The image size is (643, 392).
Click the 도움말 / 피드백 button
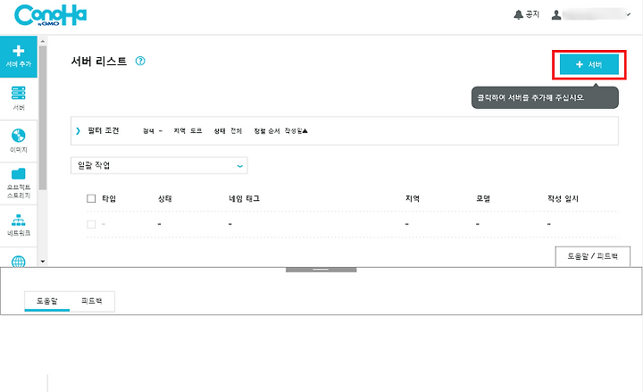[593, 256]
